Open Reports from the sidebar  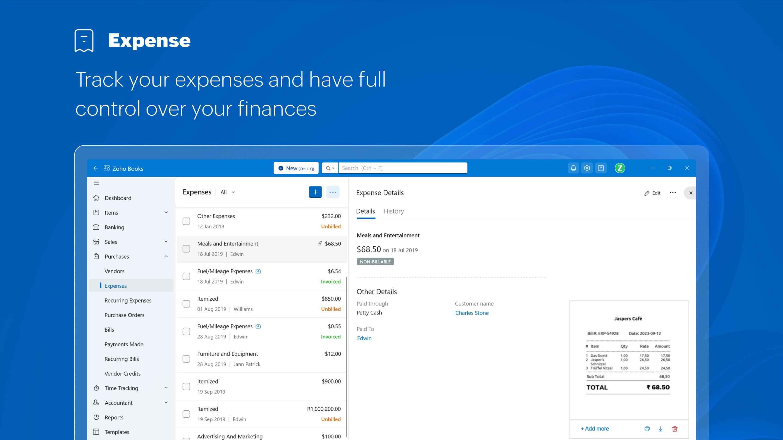(x=114, y=417)
